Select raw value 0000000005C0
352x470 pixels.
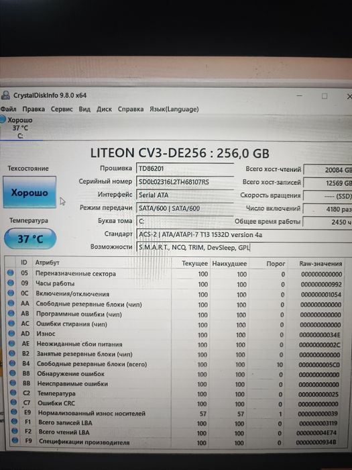click(x=319, y=365)
